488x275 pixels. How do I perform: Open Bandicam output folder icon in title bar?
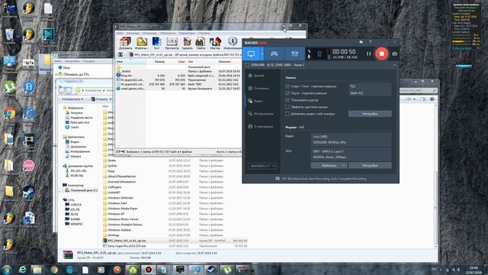(361, 41)
